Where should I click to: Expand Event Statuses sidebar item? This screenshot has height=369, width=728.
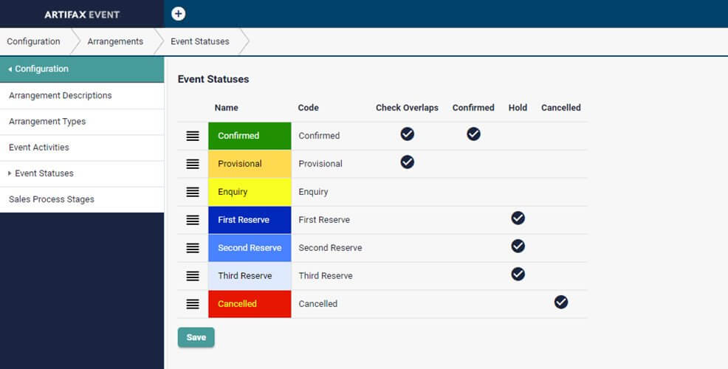(82, 173)
